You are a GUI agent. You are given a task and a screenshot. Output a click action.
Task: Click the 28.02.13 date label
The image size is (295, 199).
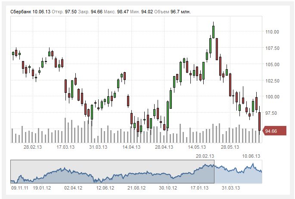tap(33, 147)
